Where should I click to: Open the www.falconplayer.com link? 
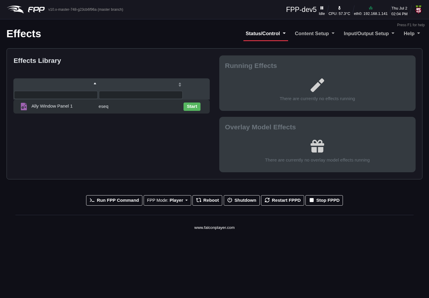click(x=214, y=228)
